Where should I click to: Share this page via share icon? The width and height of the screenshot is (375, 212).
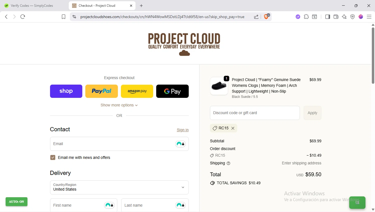256,17
